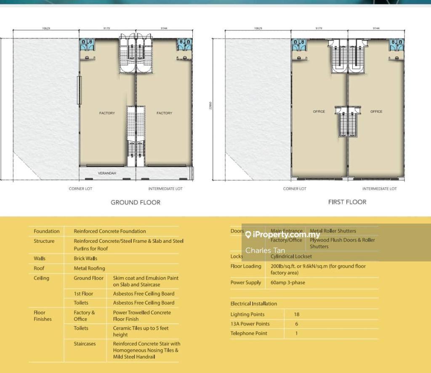Select the first floor central staircase

click(348, 121)
